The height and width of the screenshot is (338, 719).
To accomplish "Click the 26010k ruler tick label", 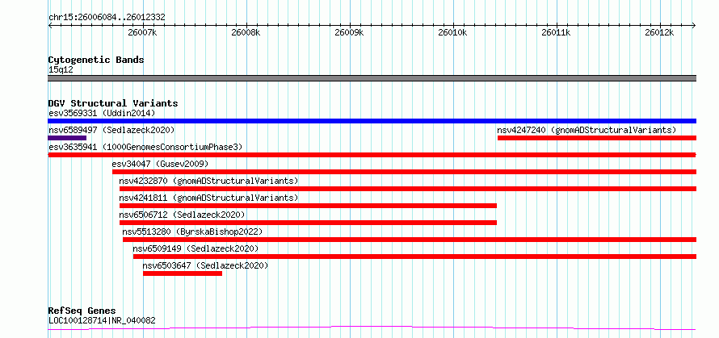I will pyautogui.click(x=453, y=33).
